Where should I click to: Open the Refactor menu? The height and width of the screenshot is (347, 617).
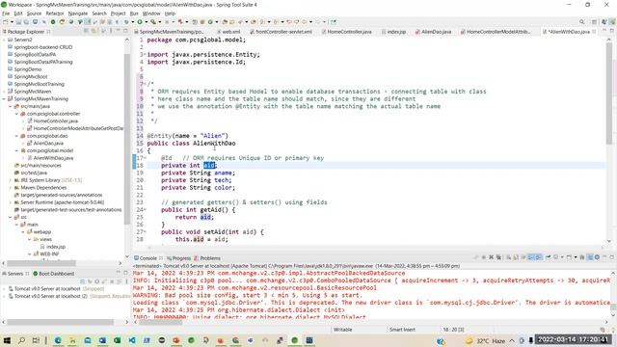click(55, 13)
